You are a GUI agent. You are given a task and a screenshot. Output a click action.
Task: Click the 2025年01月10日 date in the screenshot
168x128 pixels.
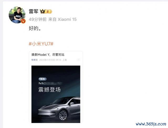(47, 60)
